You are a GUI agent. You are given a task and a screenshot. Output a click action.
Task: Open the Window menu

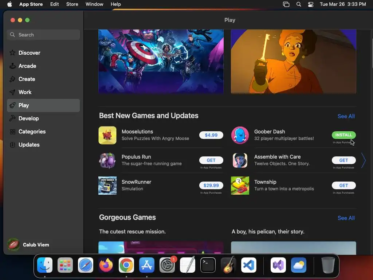tap(94, 4)
